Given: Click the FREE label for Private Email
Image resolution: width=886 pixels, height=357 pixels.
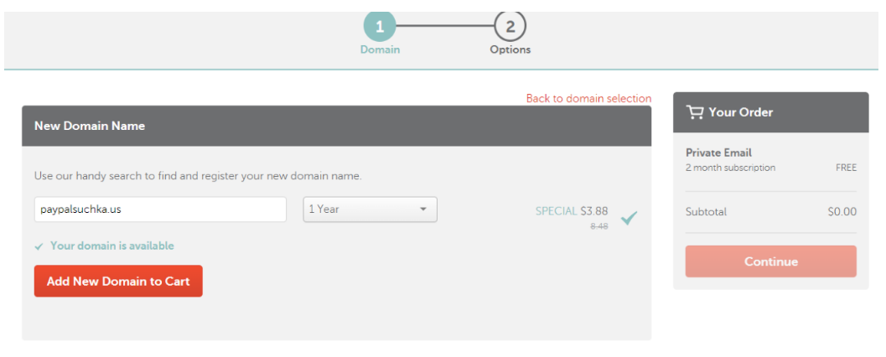Looking at the screenshot, I should pyautogui.click(x=846, y=168).
